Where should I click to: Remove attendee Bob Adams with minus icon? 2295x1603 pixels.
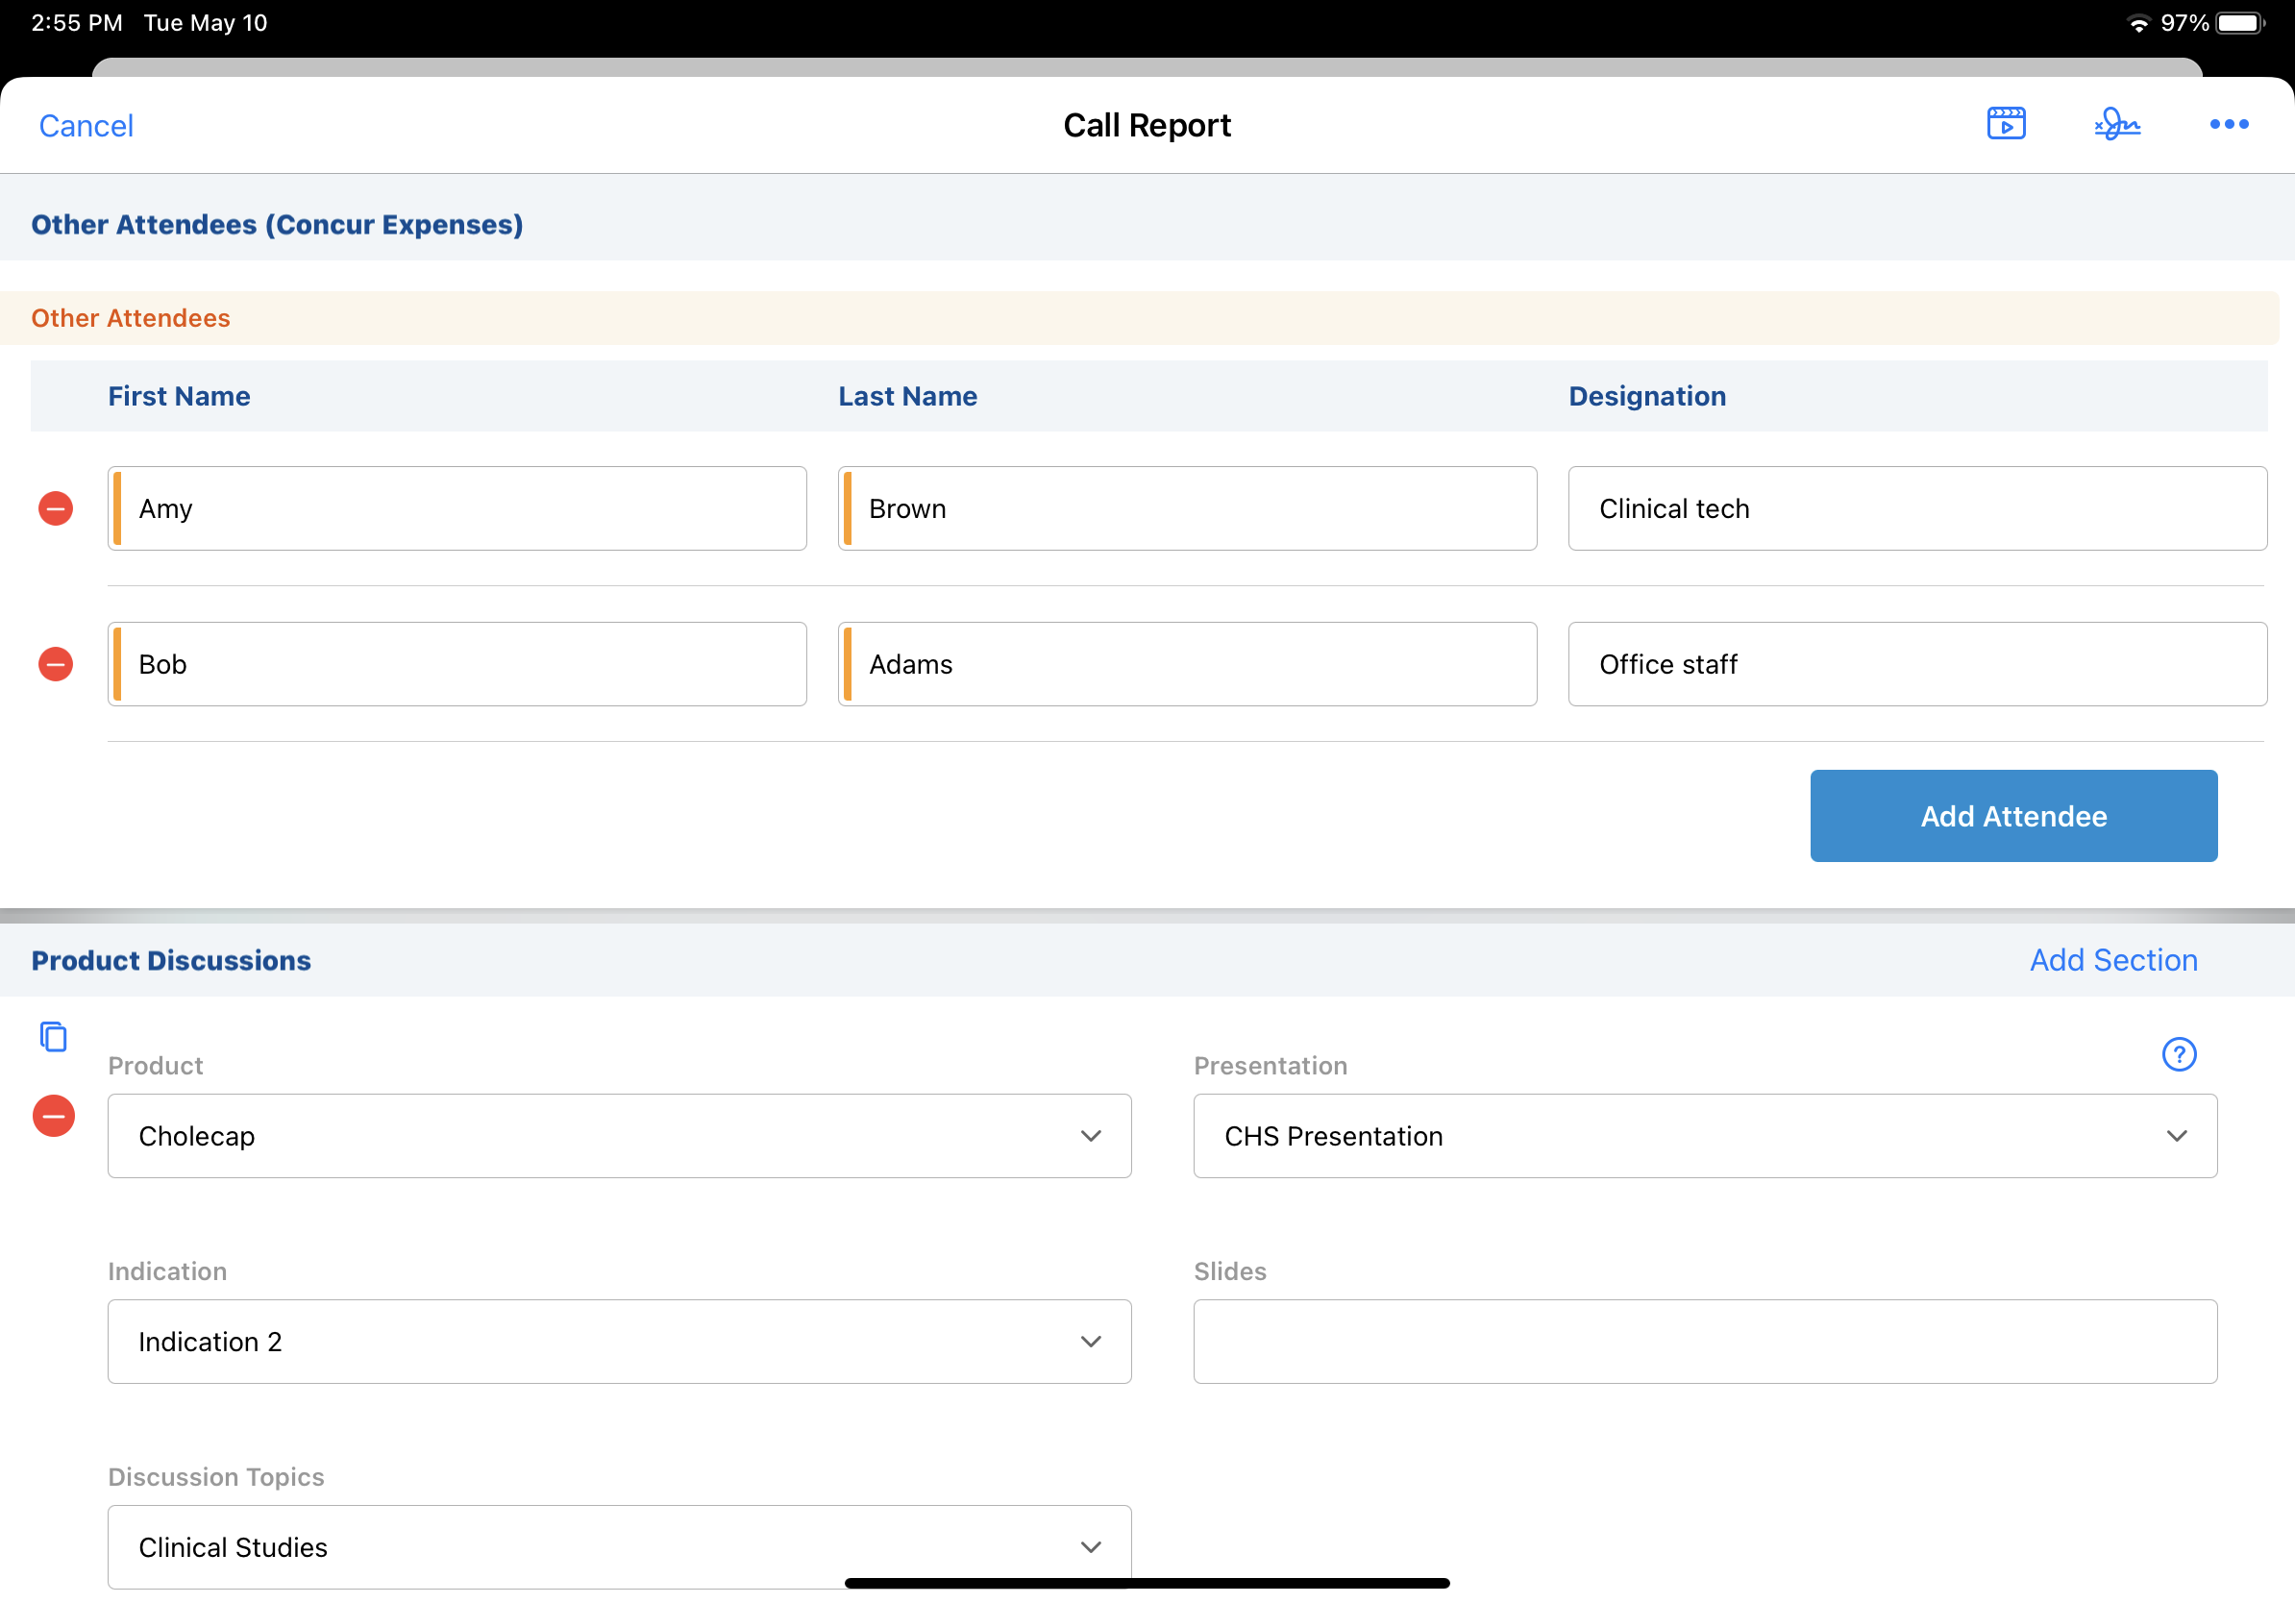[x=56, y=663]
